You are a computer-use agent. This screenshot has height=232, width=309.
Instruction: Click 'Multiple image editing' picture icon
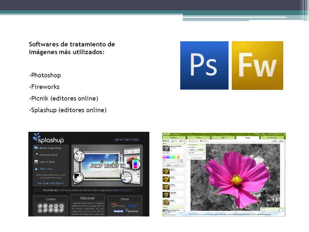36,148
